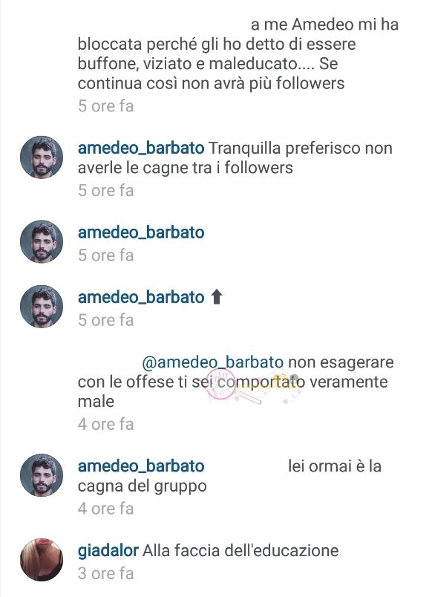Tap amedeo_barbato avatar beside arrow comment
Viewport: 432px width, 597px height.
pos(42,307)
